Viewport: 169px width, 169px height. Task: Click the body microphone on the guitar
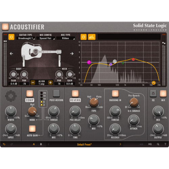point(24,61)
